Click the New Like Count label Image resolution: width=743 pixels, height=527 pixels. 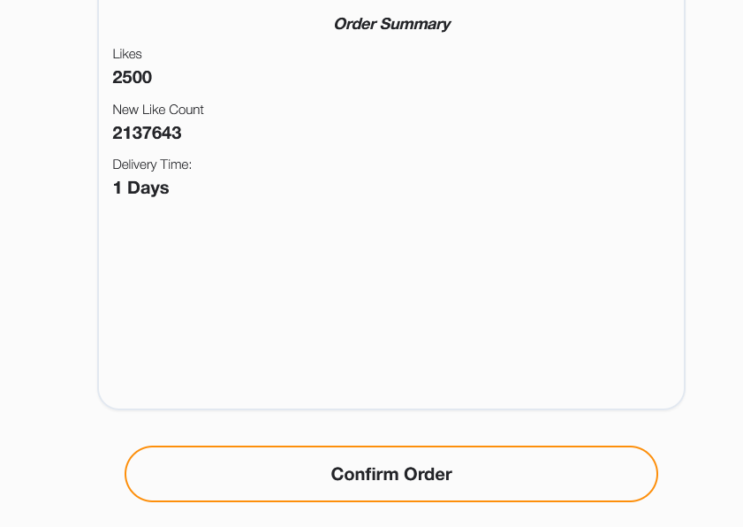(x=158, y=110)
